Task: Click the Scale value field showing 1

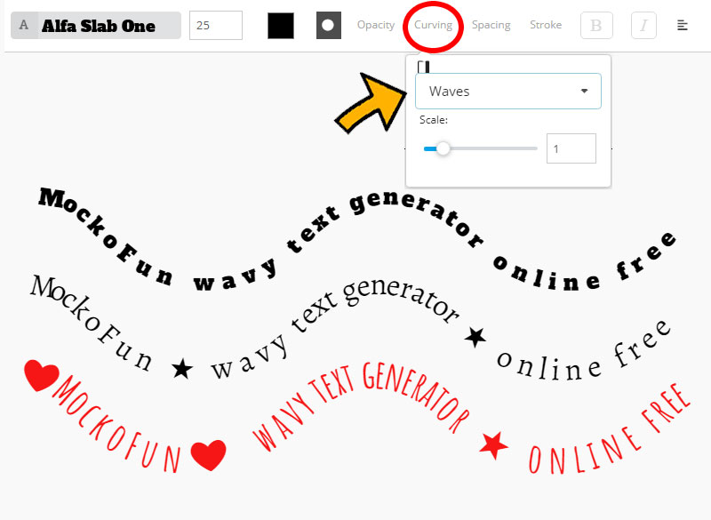Action: pos(571,148)
